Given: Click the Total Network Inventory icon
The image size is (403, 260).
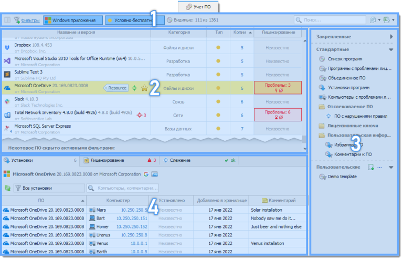Looking at the screenshot, I should pyautogui.click(x=7, y=115).
